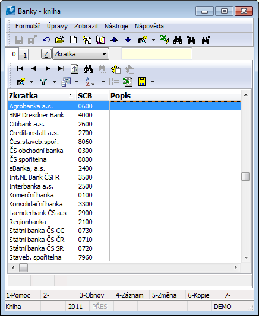Open dropdown arrow beside A-Z sort icon
The height and width of the screenshot is (316, 259).
pyautogui.click(x=103, y=82)
